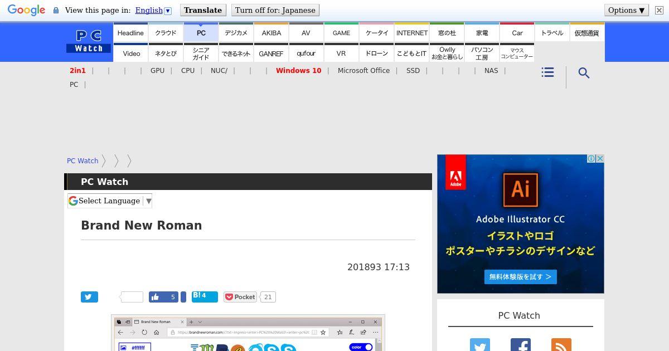
Task: Open the Brand New Roman screenshot thumbnail
Action: [248, 333]
